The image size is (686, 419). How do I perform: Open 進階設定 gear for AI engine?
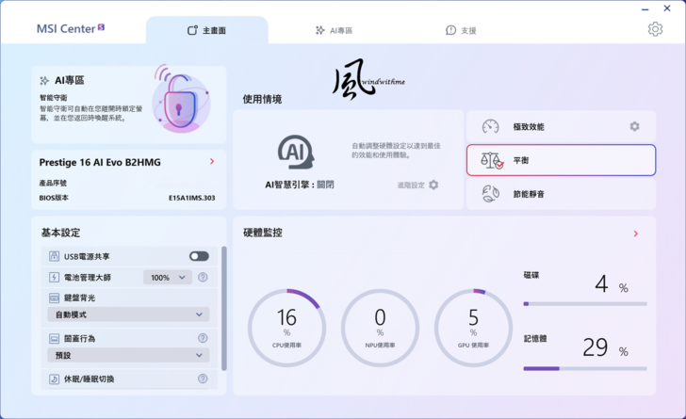click(433, 185)
